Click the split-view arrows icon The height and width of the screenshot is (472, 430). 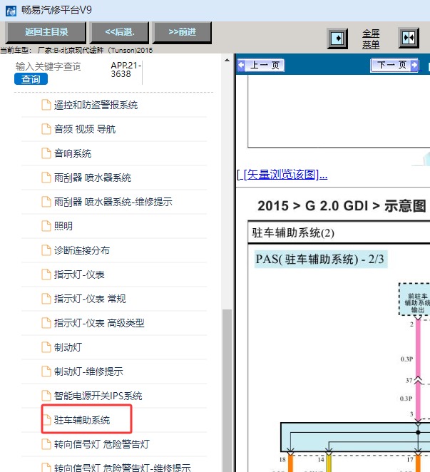(409, 38)
